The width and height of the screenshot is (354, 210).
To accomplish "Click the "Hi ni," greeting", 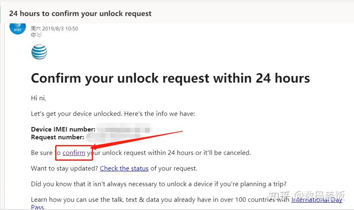I will pos(38,98).
